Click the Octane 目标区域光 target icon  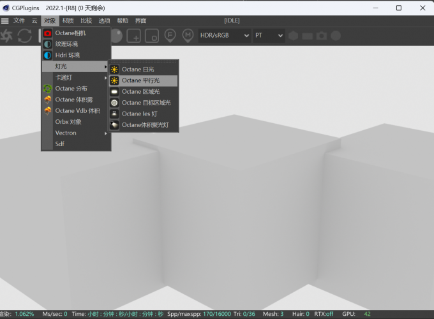(x=114, y=103)
